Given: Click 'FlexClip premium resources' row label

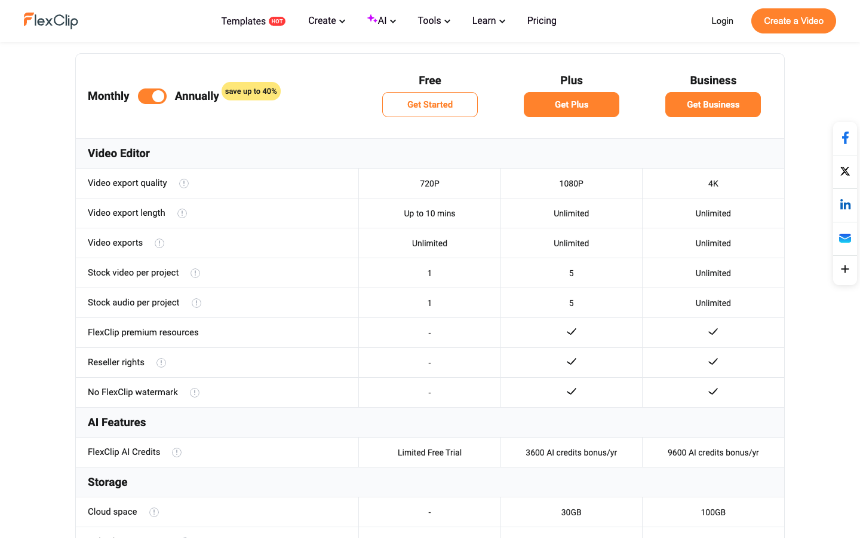Looking at the screenshot, I should 143,332.
